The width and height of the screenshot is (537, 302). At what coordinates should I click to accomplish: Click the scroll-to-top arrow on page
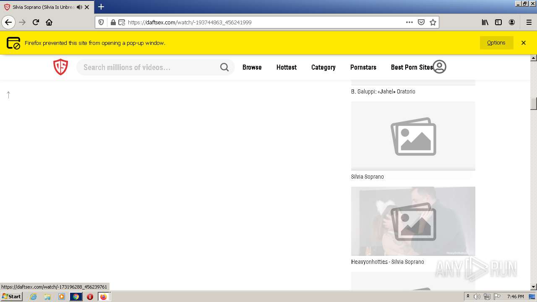[x=8, y=95]
